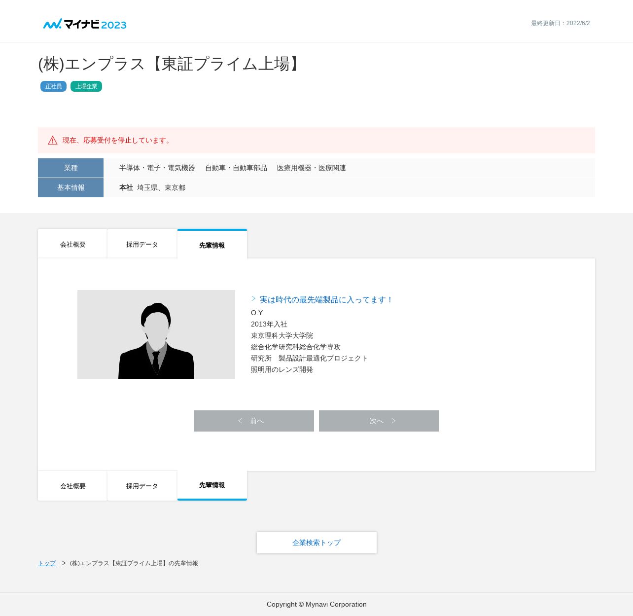Open 実は時代の最先端製品に入ってます！ link
The height and width of the screenshot is (616, 633).
point(326,300)
